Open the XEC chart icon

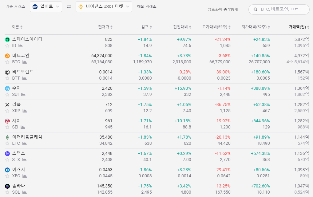pos(25,176)
